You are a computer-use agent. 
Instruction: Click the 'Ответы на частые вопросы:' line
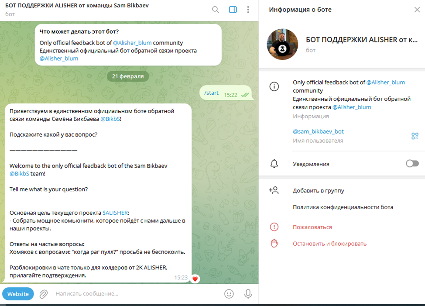click(x=47, y=244)
